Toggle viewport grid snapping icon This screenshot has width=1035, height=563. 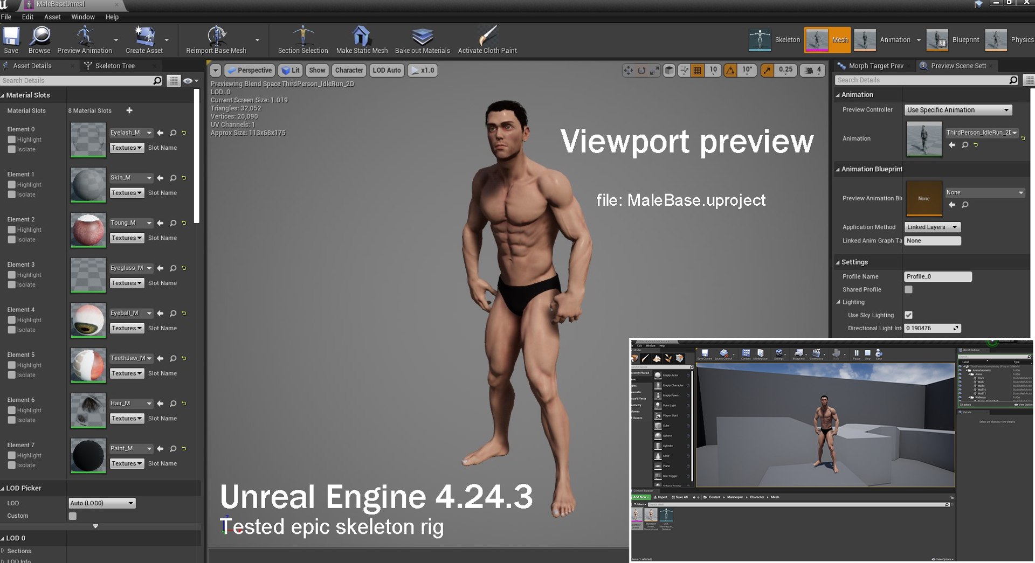click(x=697, y=70)
